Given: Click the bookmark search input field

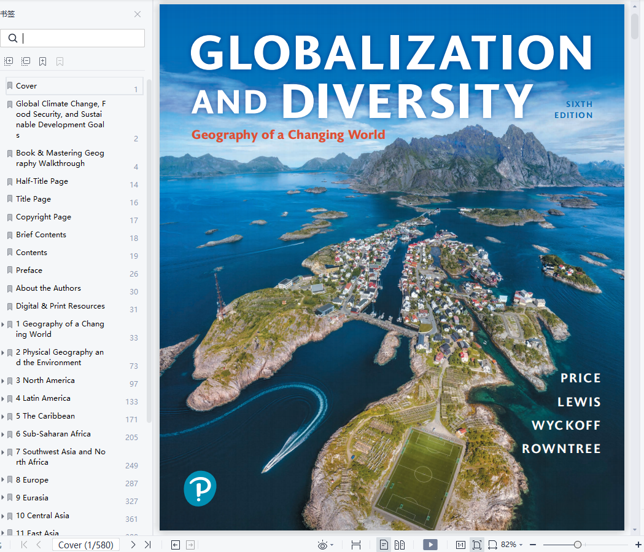Looking at the screenshot, I should click(72, 38).
